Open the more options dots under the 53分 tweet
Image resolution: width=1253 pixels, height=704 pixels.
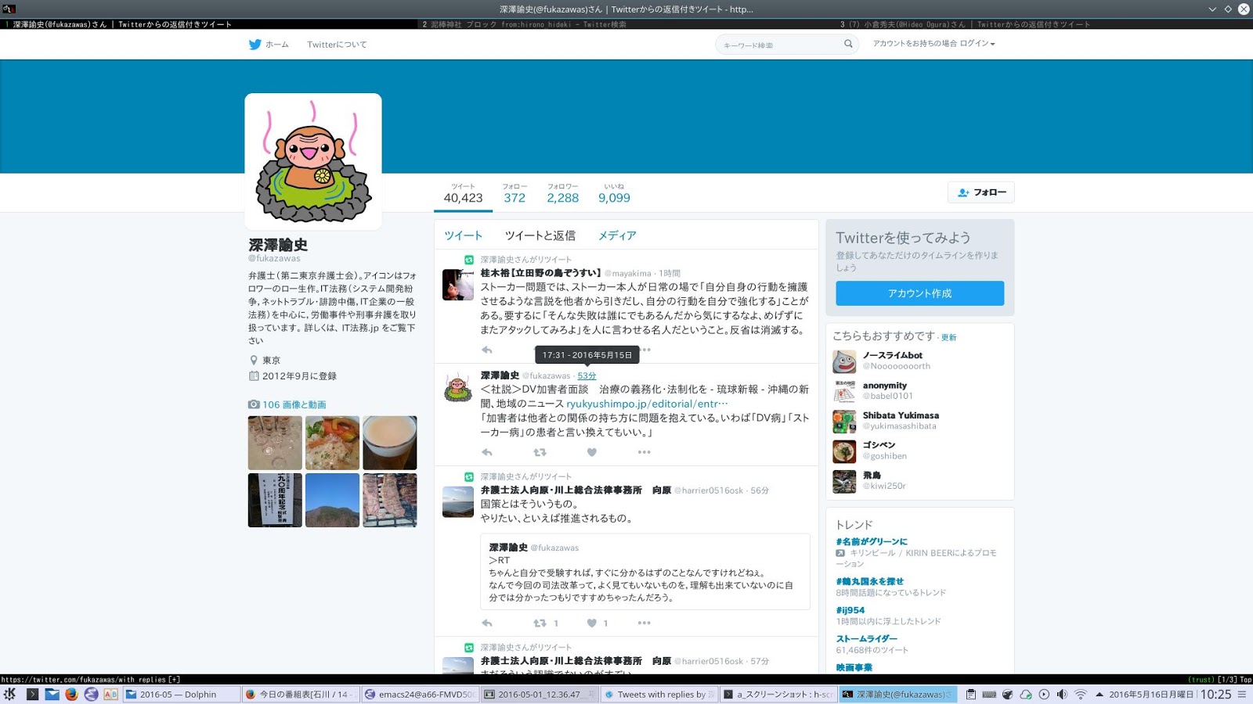pyautogui.click(x=644, y=452)
